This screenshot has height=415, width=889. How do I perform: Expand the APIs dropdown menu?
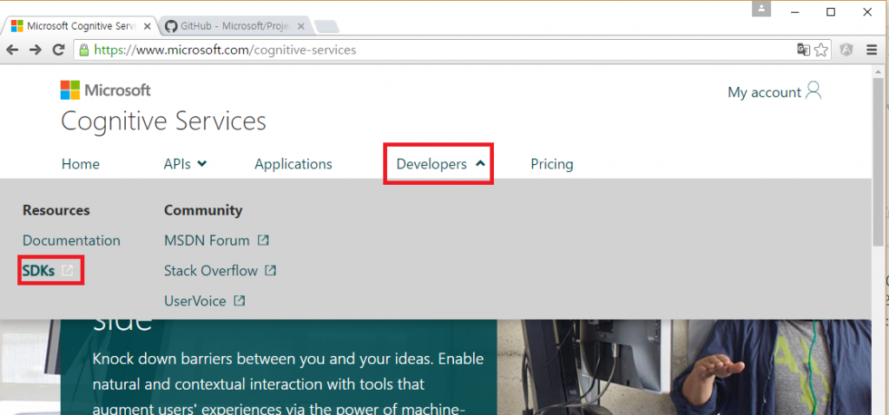(185, 164)
